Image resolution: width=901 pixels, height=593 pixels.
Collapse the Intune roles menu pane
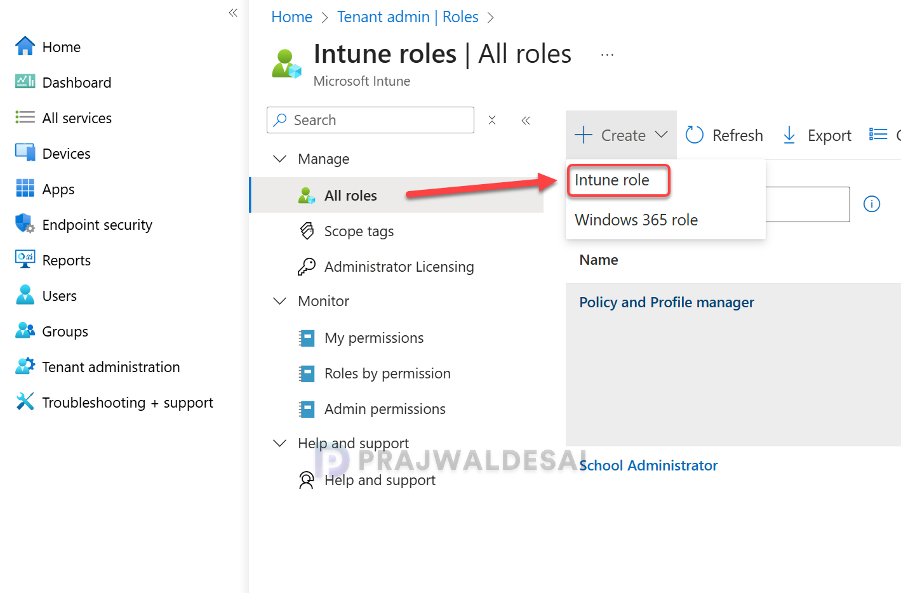pos(526,121)
